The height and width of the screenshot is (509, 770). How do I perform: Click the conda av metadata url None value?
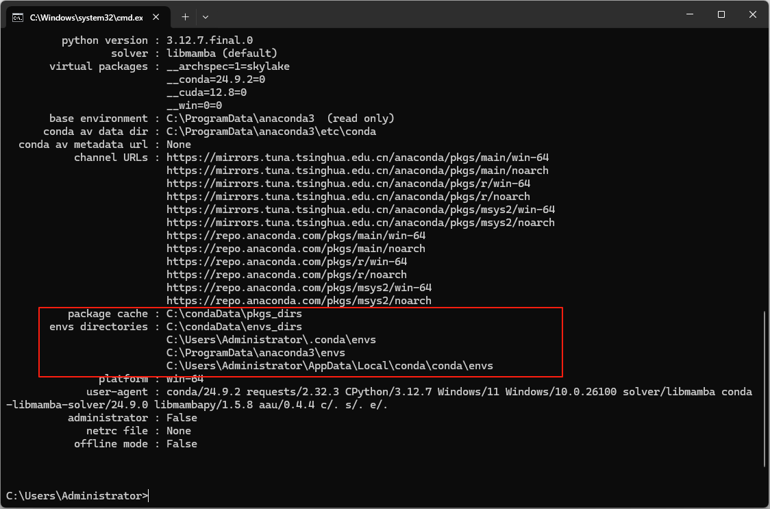[179, 145]
